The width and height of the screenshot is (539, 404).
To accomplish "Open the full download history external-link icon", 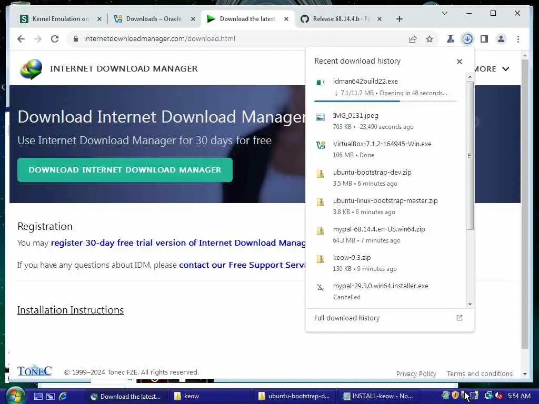I will pyautogui.click(x=459, y=318).
